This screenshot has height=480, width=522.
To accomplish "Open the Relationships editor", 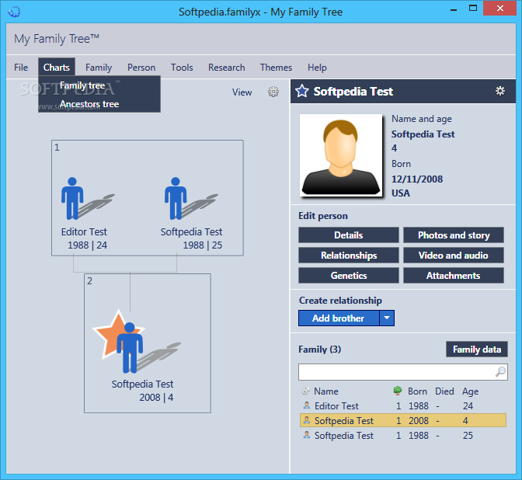I will click(349, 256).
